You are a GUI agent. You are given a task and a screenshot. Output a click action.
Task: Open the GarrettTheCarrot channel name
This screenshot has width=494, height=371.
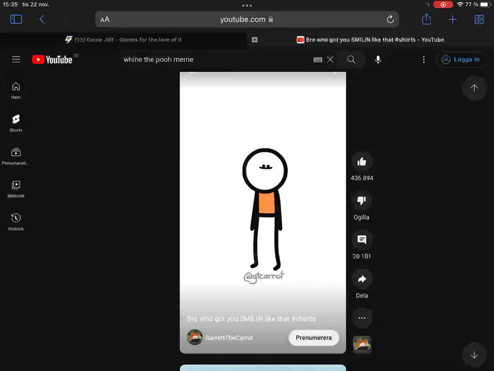[x=229, y=338]
